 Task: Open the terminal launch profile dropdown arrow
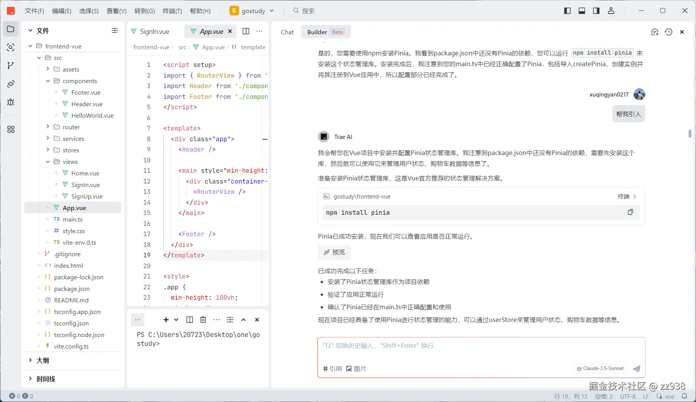[x=176, y=320]
